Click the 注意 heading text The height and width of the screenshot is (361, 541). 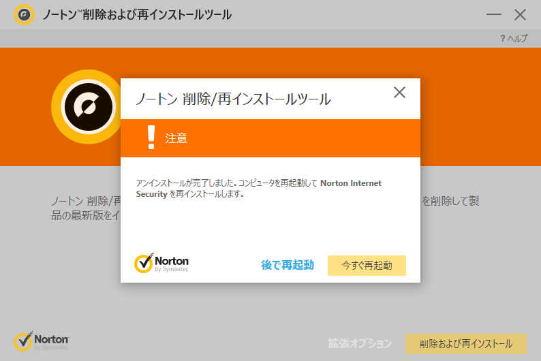coord(176,138)
